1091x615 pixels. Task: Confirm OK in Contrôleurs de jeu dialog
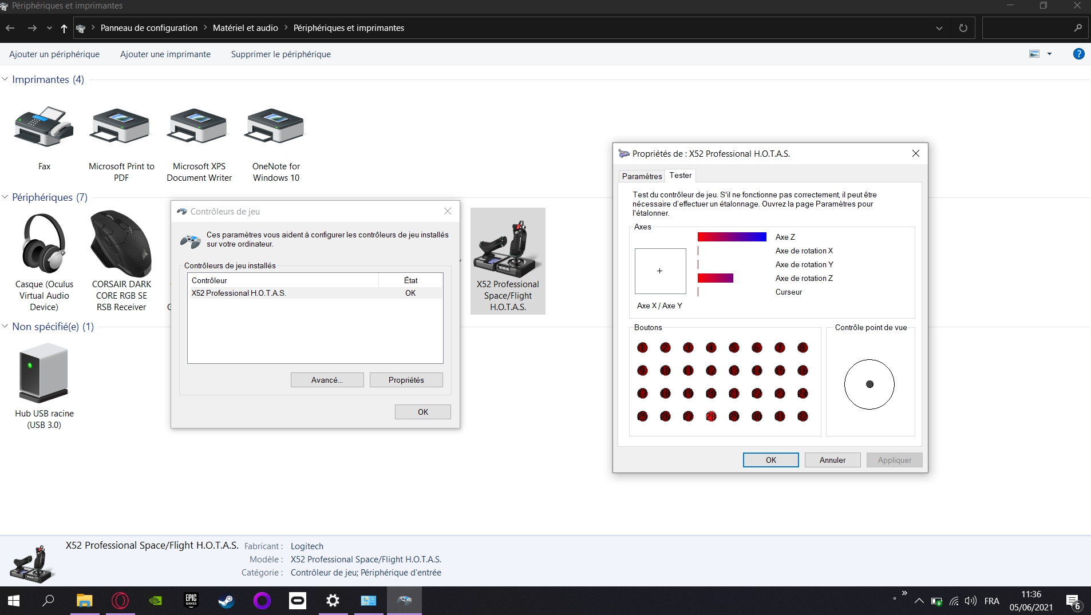(423, 412)
